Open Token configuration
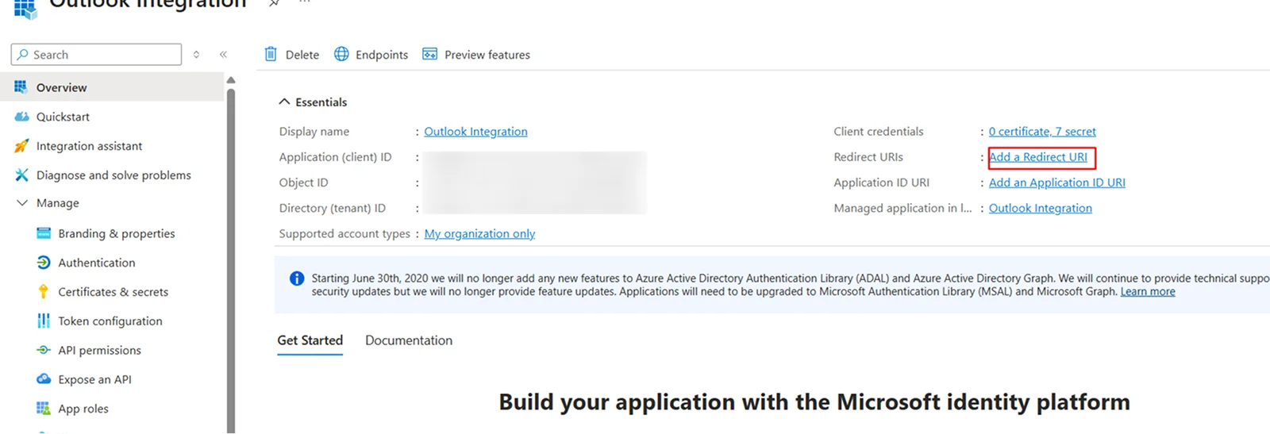 (112, 321)
